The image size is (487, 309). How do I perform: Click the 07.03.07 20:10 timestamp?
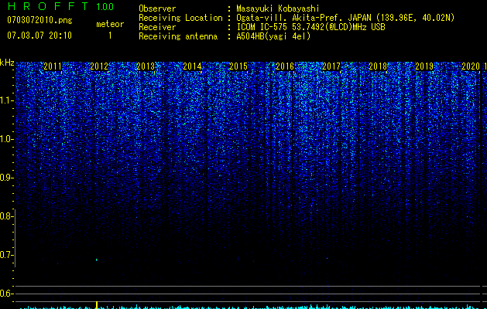(x=39, y=36)
